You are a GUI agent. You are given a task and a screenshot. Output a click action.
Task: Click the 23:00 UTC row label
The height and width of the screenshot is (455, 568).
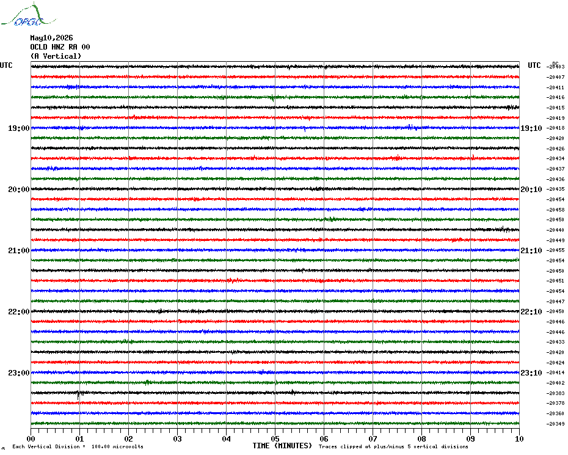[x=18, y=373]
